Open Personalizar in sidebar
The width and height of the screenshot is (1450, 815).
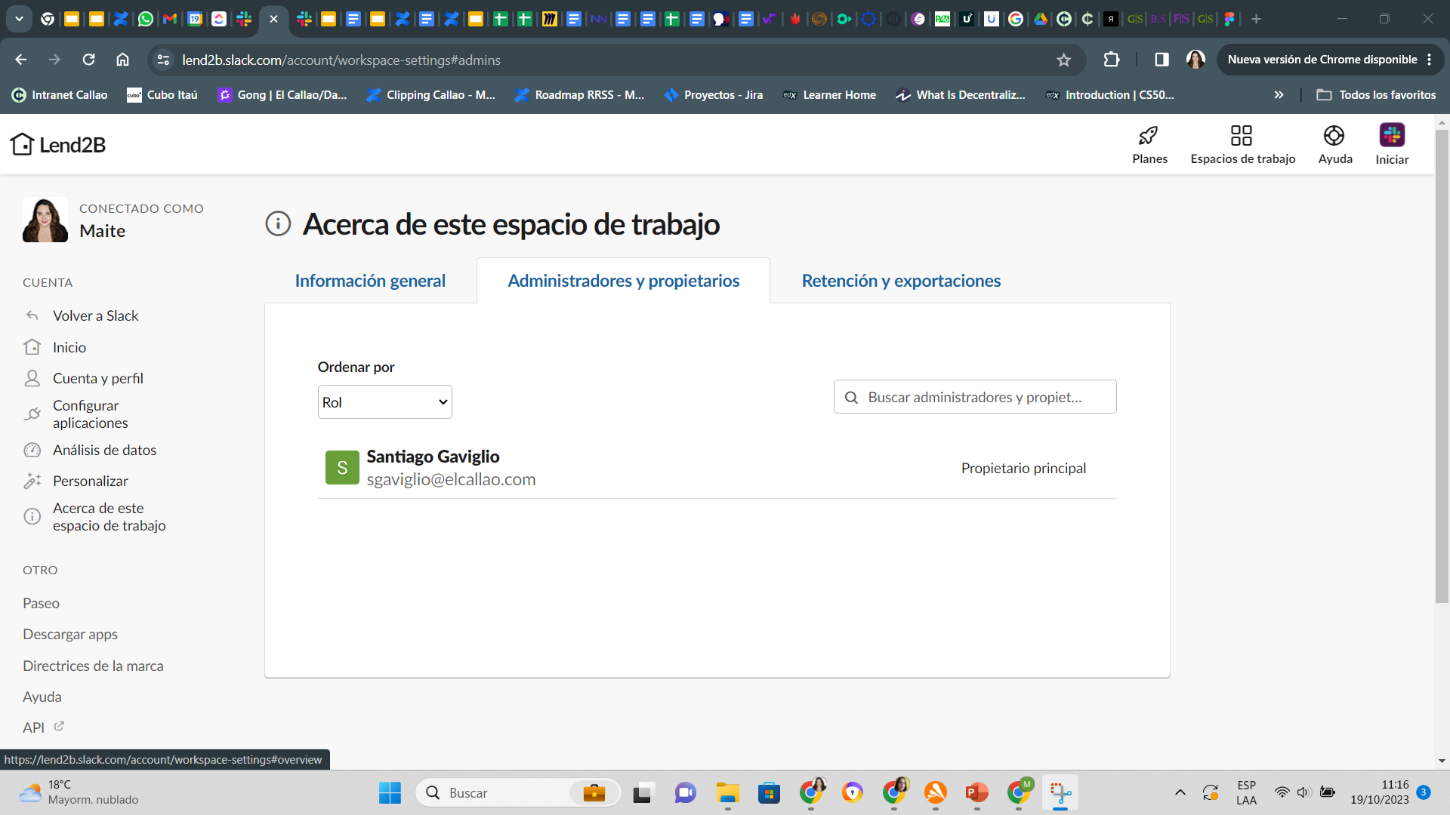pyautogui.click(x=90, y=481)
